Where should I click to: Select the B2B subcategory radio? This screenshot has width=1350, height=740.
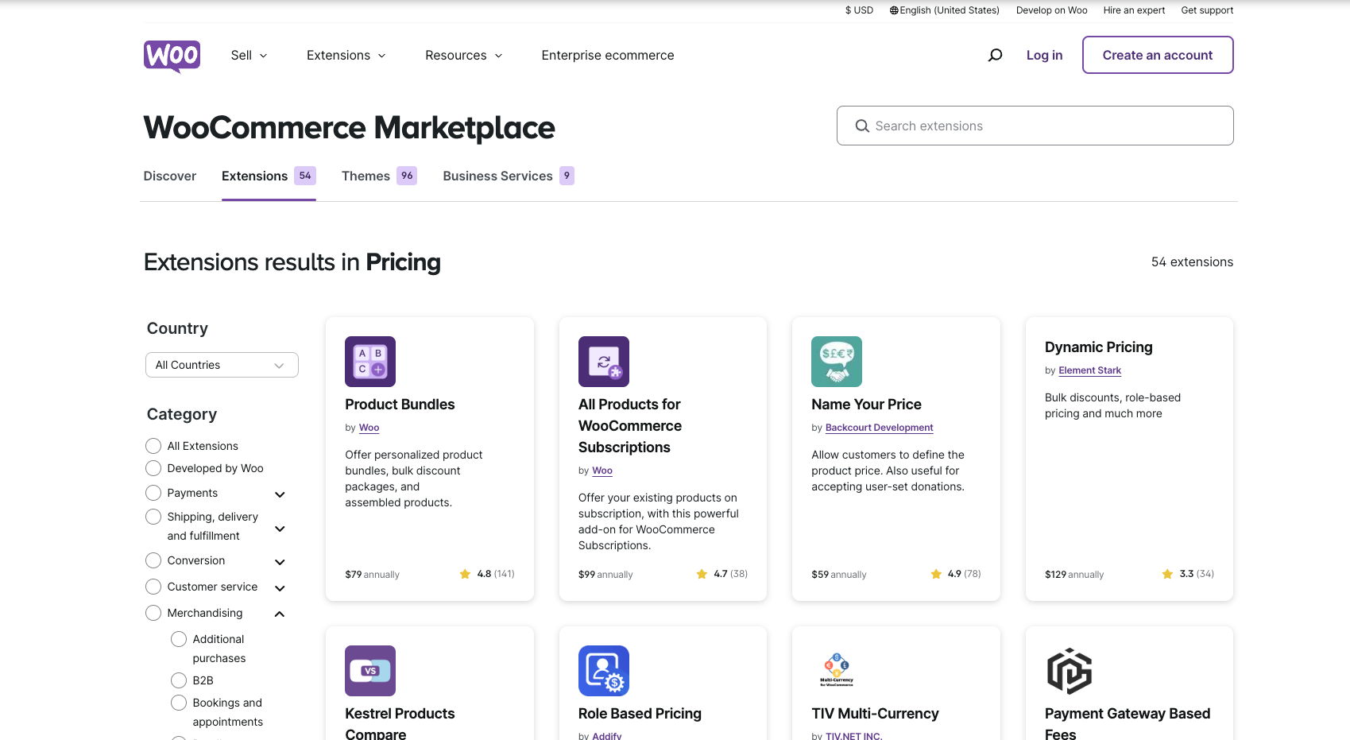pos(179,680)
